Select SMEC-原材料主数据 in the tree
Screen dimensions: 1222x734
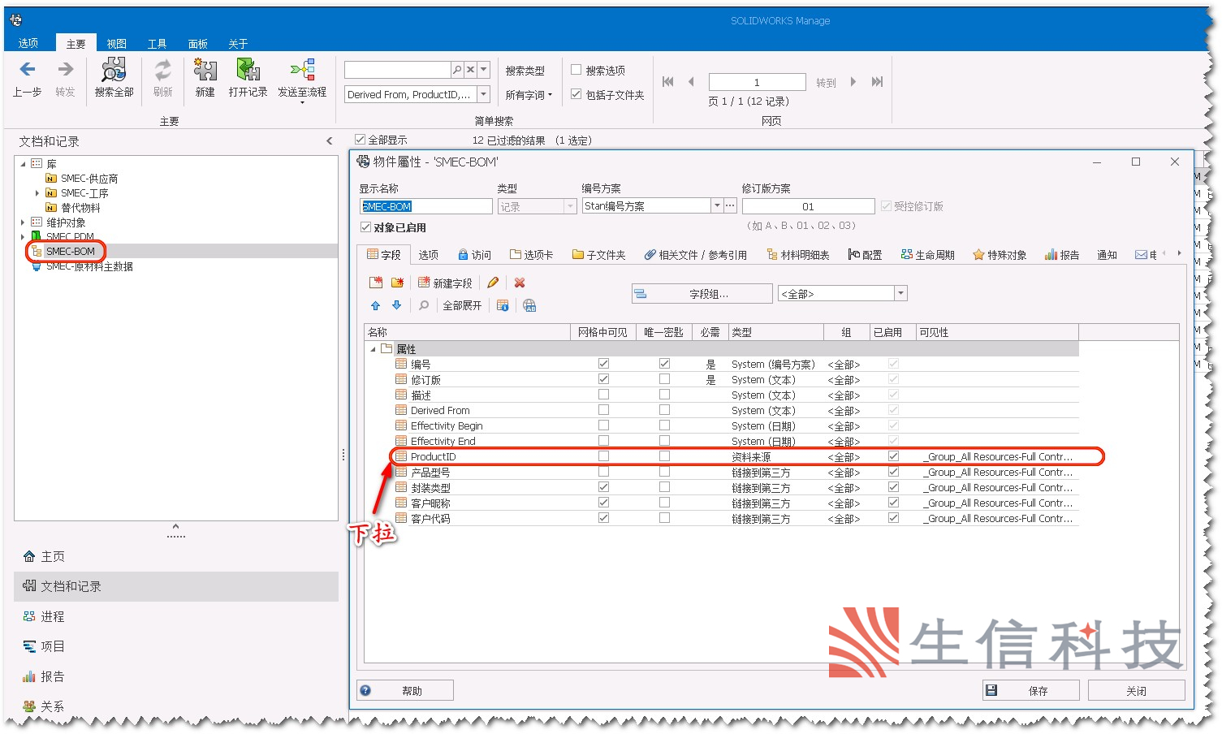coord(89,266)
